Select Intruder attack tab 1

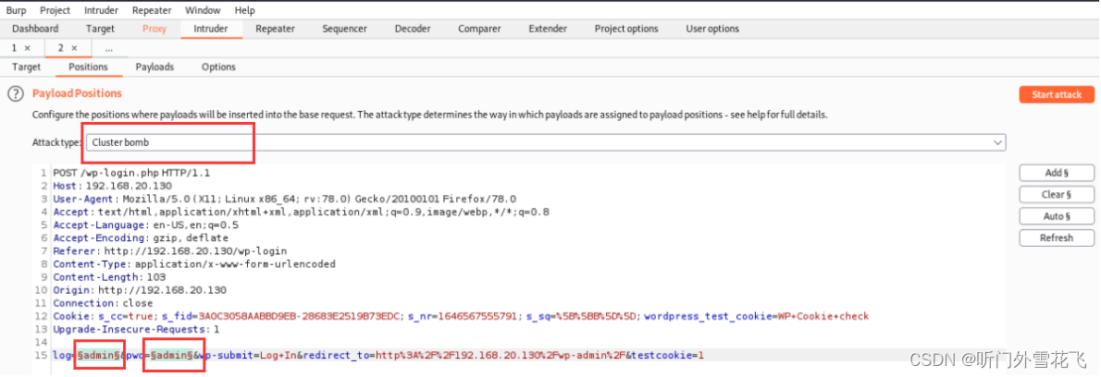pos(16,48)
